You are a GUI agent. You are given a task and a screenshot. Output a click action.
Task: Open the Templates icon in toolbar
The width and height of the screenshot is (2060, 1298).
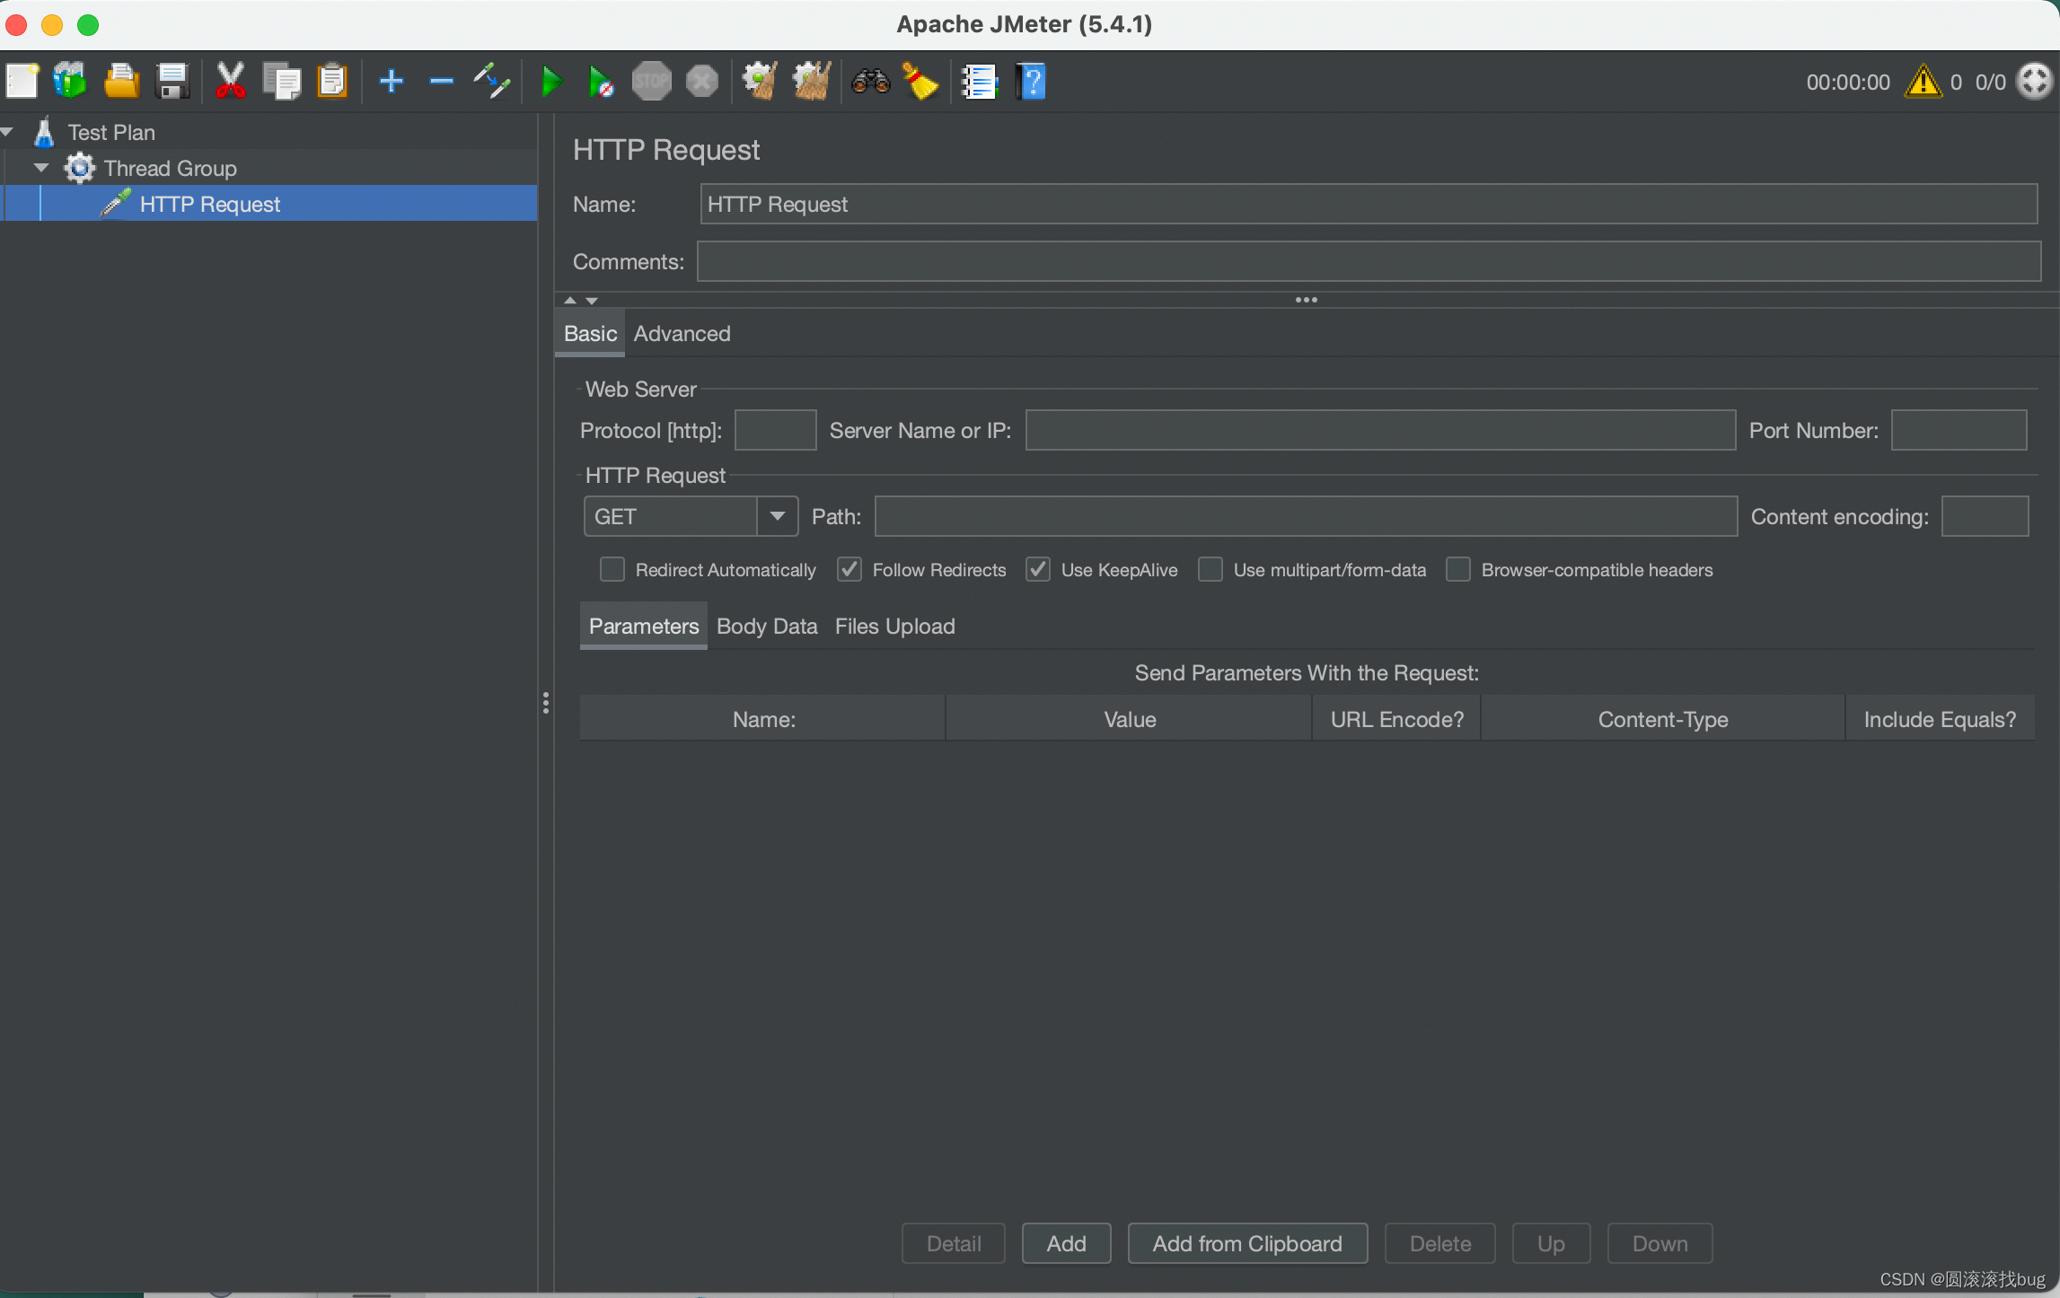[x=70, y=82]
